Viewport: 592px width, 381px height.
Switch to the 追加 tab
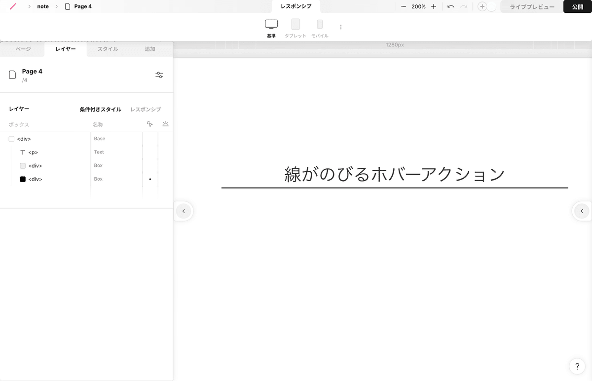[150, 49]
